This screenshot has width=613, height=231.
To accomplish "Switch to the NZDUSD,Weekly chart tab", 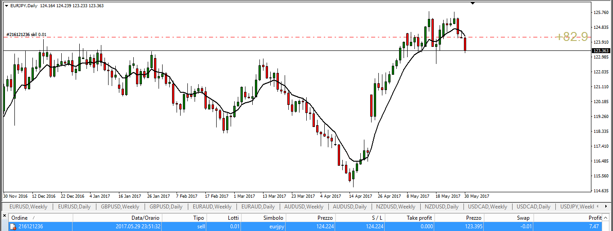I will pos(395,207).
